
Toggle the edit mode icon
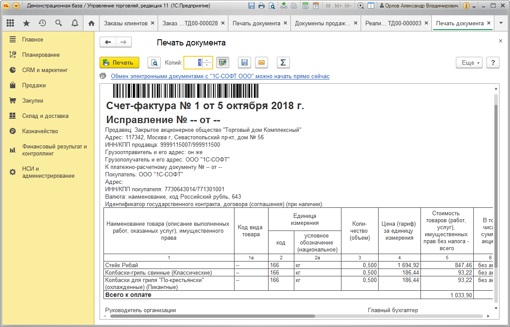[223, 62]
